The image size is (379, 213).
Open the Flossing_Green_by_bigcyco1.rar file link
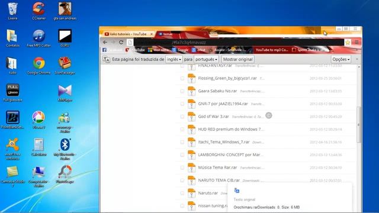[x=227, y=78]
